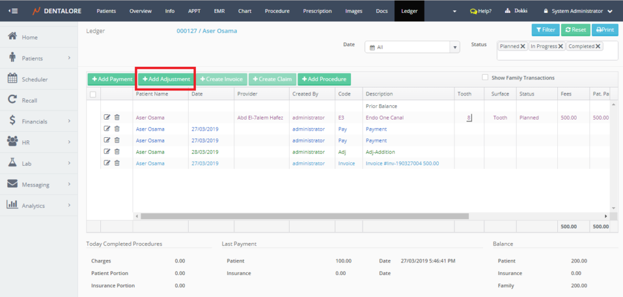Click the horizontal scrollbar of ledger table
The width and height of the screenshot is (623, 297).
pyautogui.click(x=304, y=216)
